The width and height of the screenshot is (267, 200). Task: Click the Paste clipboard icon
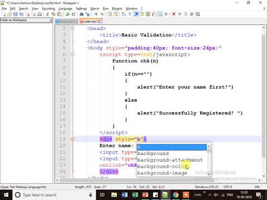[60, 14]
